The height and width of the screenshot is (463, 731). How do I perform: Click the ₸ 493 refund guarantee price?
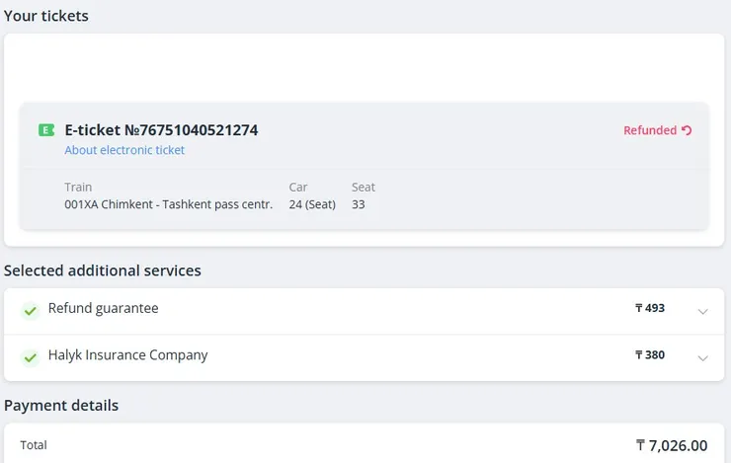pyautogui.click(x=650, y=308)
